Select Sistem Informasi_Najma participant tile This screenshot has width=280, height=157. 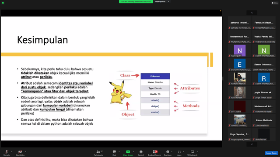coord(264,65)
